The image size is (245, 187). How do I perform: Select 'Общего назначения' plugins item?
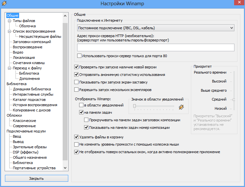click(30, 157)
